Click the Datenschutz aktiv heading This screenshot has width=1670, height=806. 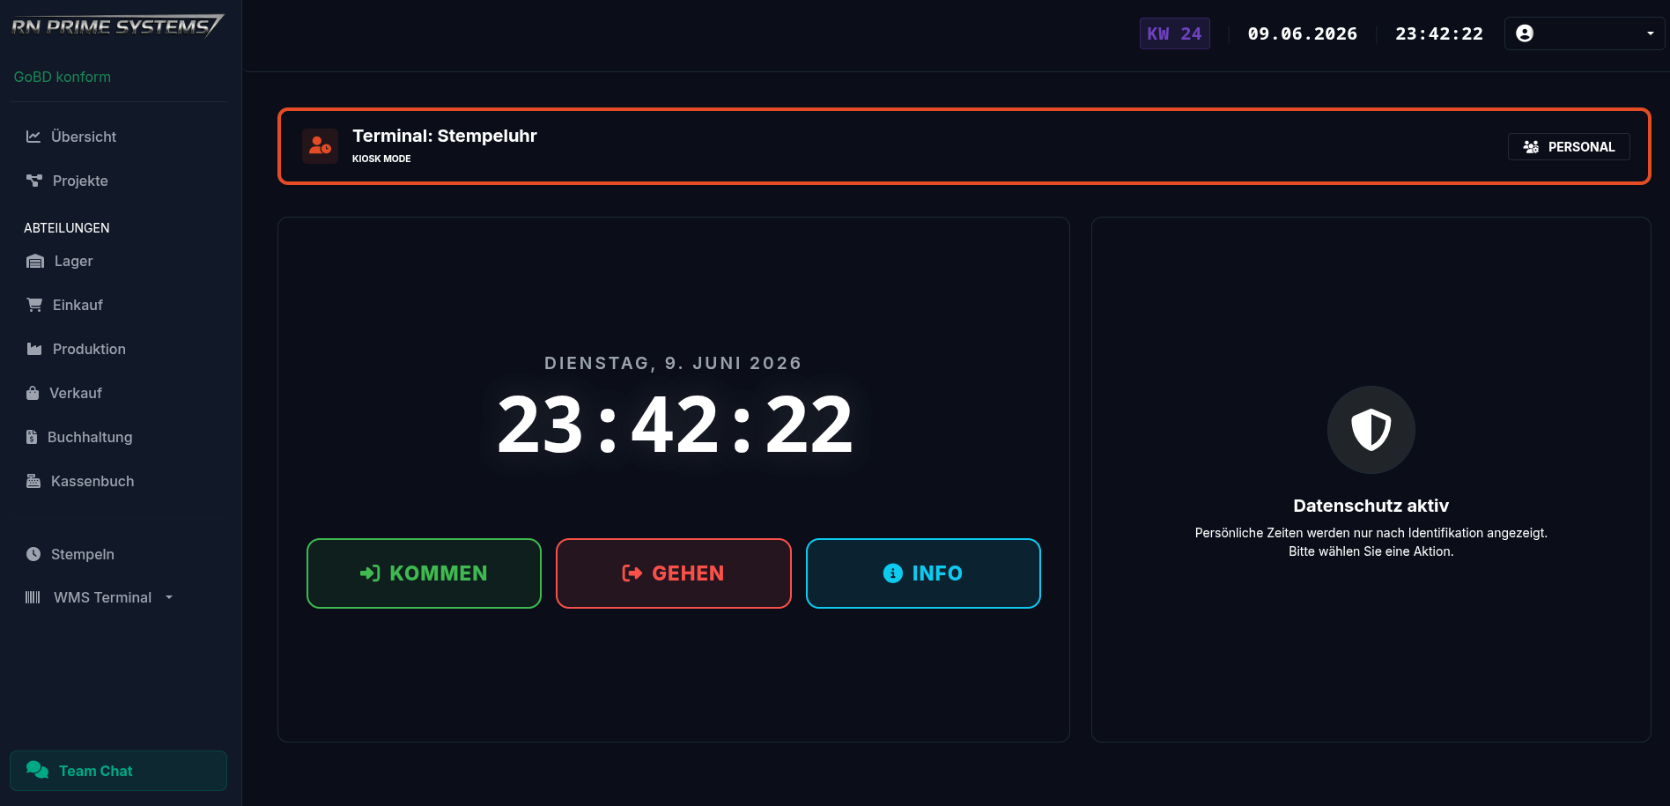pyautogui.click(x=1371, y=506)
